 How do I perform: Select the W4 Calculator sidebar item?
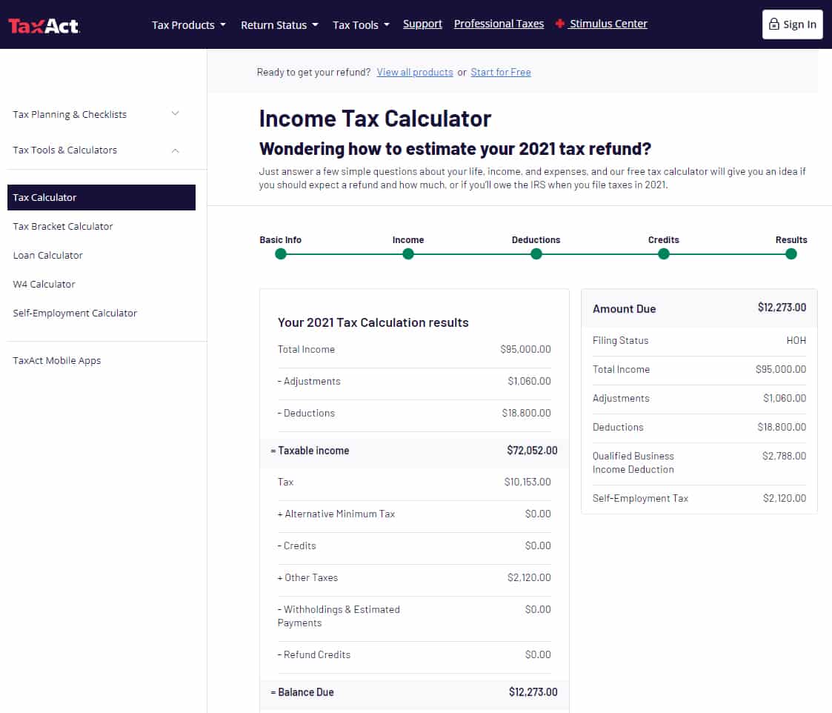pos(45,284)
